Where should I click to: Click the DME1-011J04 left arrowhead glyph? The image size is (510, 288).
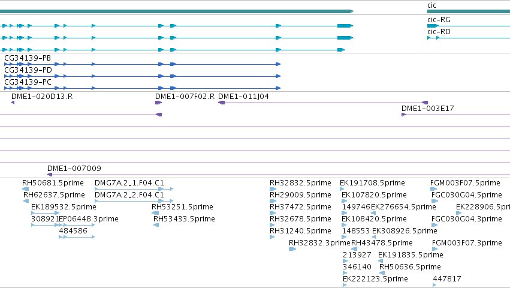click(x=222, y=103)
